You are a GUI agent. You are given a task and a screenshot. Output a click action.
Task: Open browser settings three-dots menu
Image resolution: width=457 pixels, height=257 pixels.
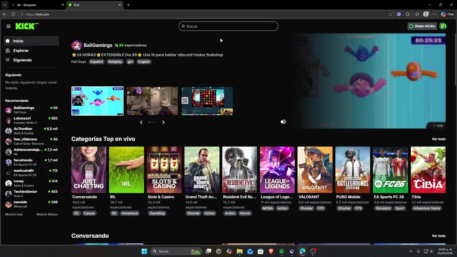point(434,14)
